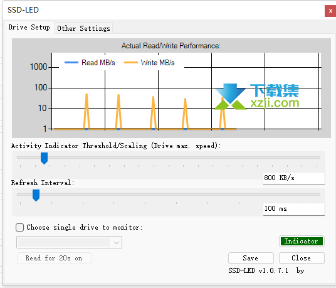Enable Choose single drive to monitor checkbox
The width and height of the screenshot is (336, 288).
pos(19,227)
